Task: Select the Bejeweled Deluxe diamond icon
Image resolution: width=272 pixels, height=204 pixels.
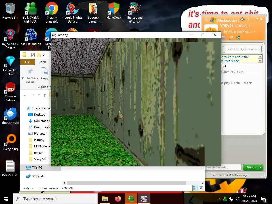Action: 10,66
